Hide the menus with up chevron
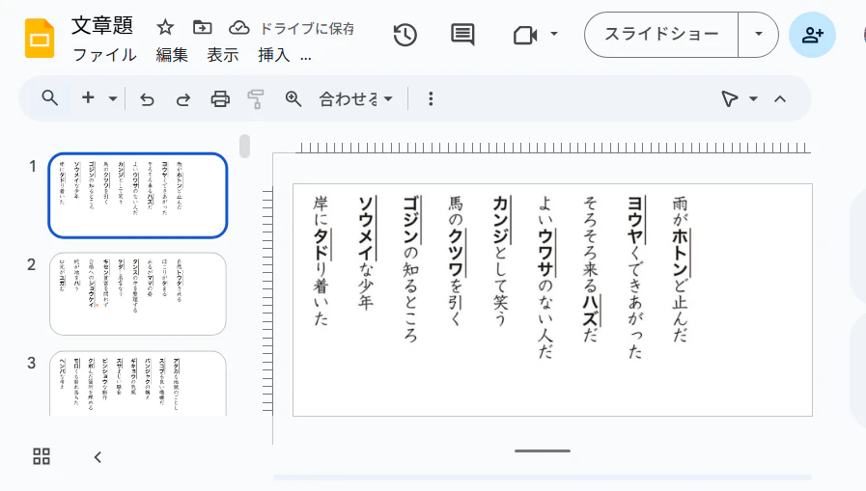The height and width of the screenshot is (491, 866). point(780,99)
